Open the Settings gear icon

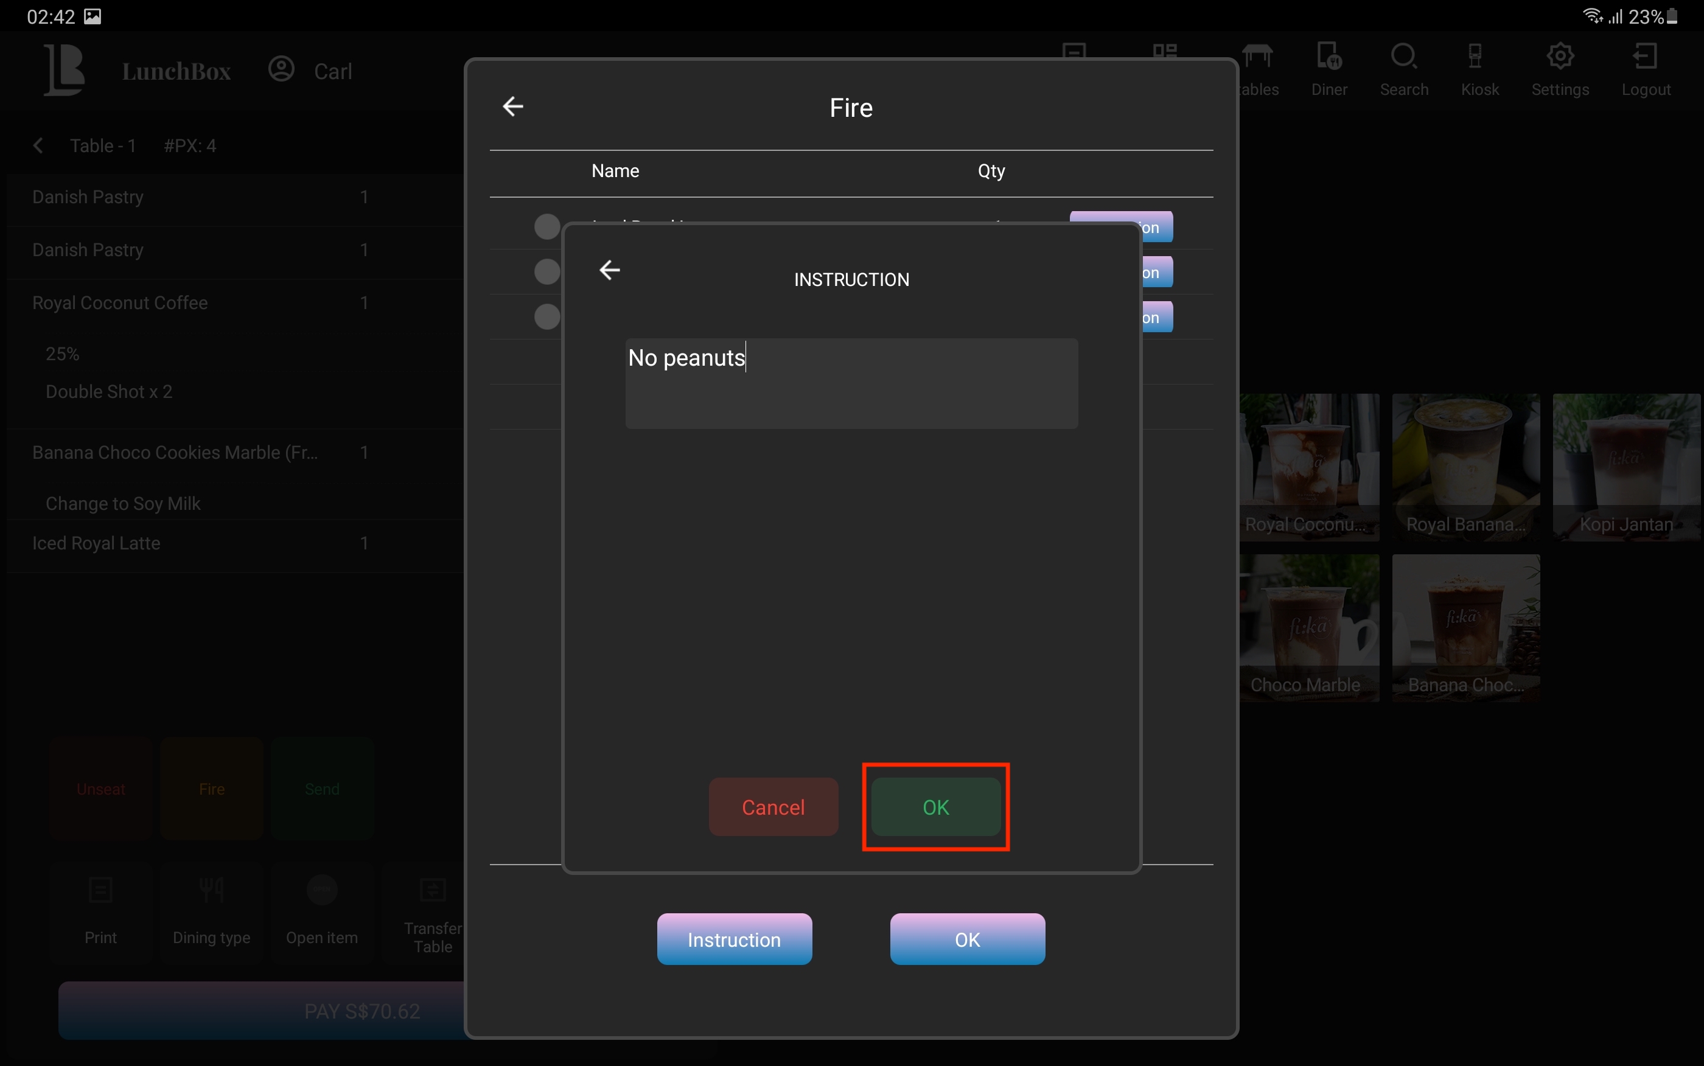coord(1560,57)
